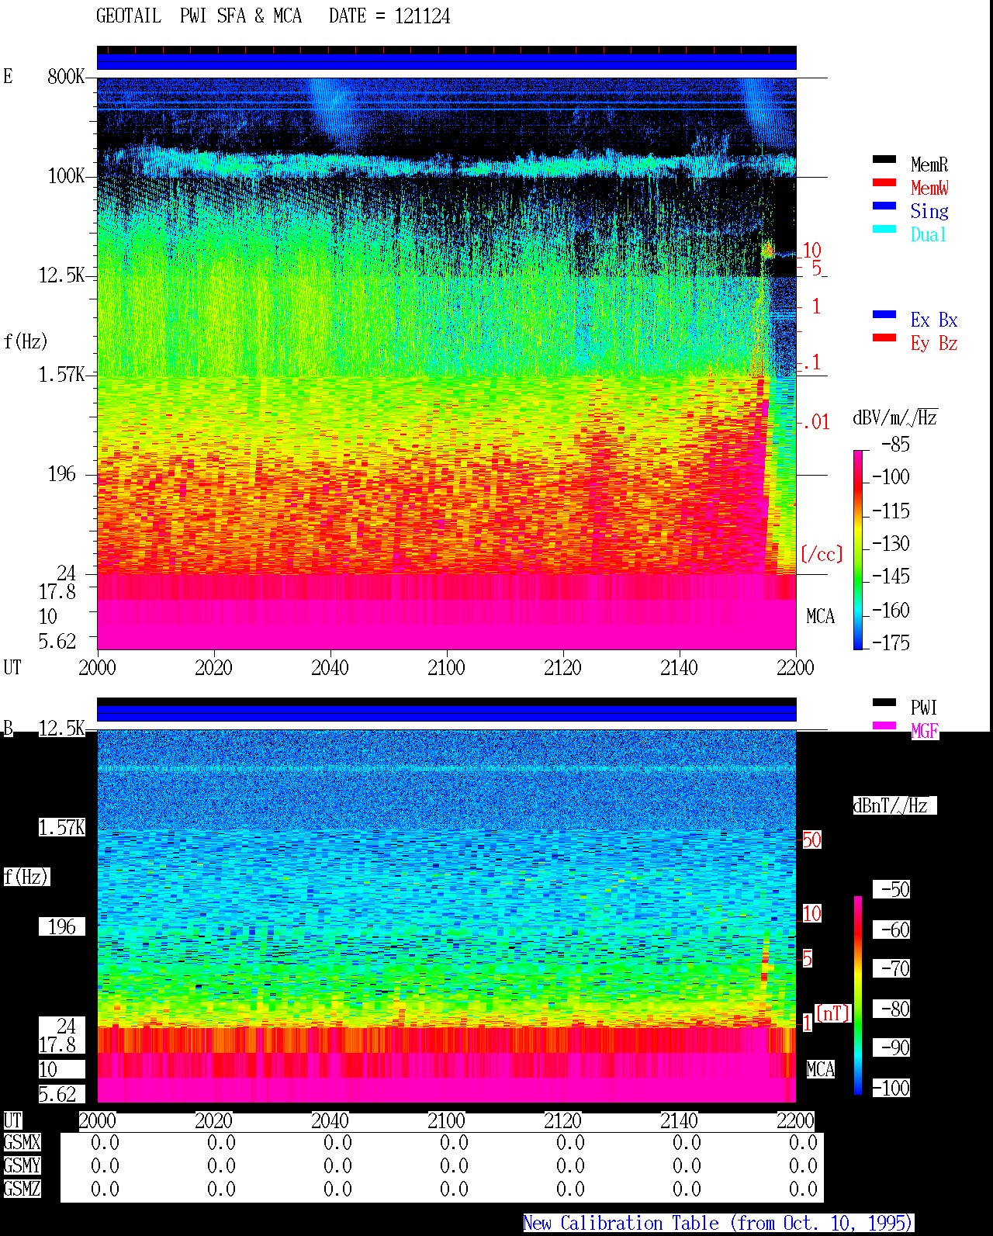Screen dimensions: 993x1236
Task: Click the dBV/m/√Hz unit label
Action: [895, 417]
